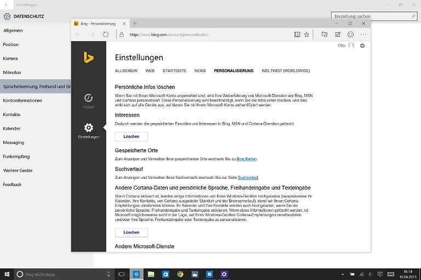Image resolution: width=421 pixels, height=280 pixels.
Task: Follow the Bing Karten link
Action: (x=246, y=159)
